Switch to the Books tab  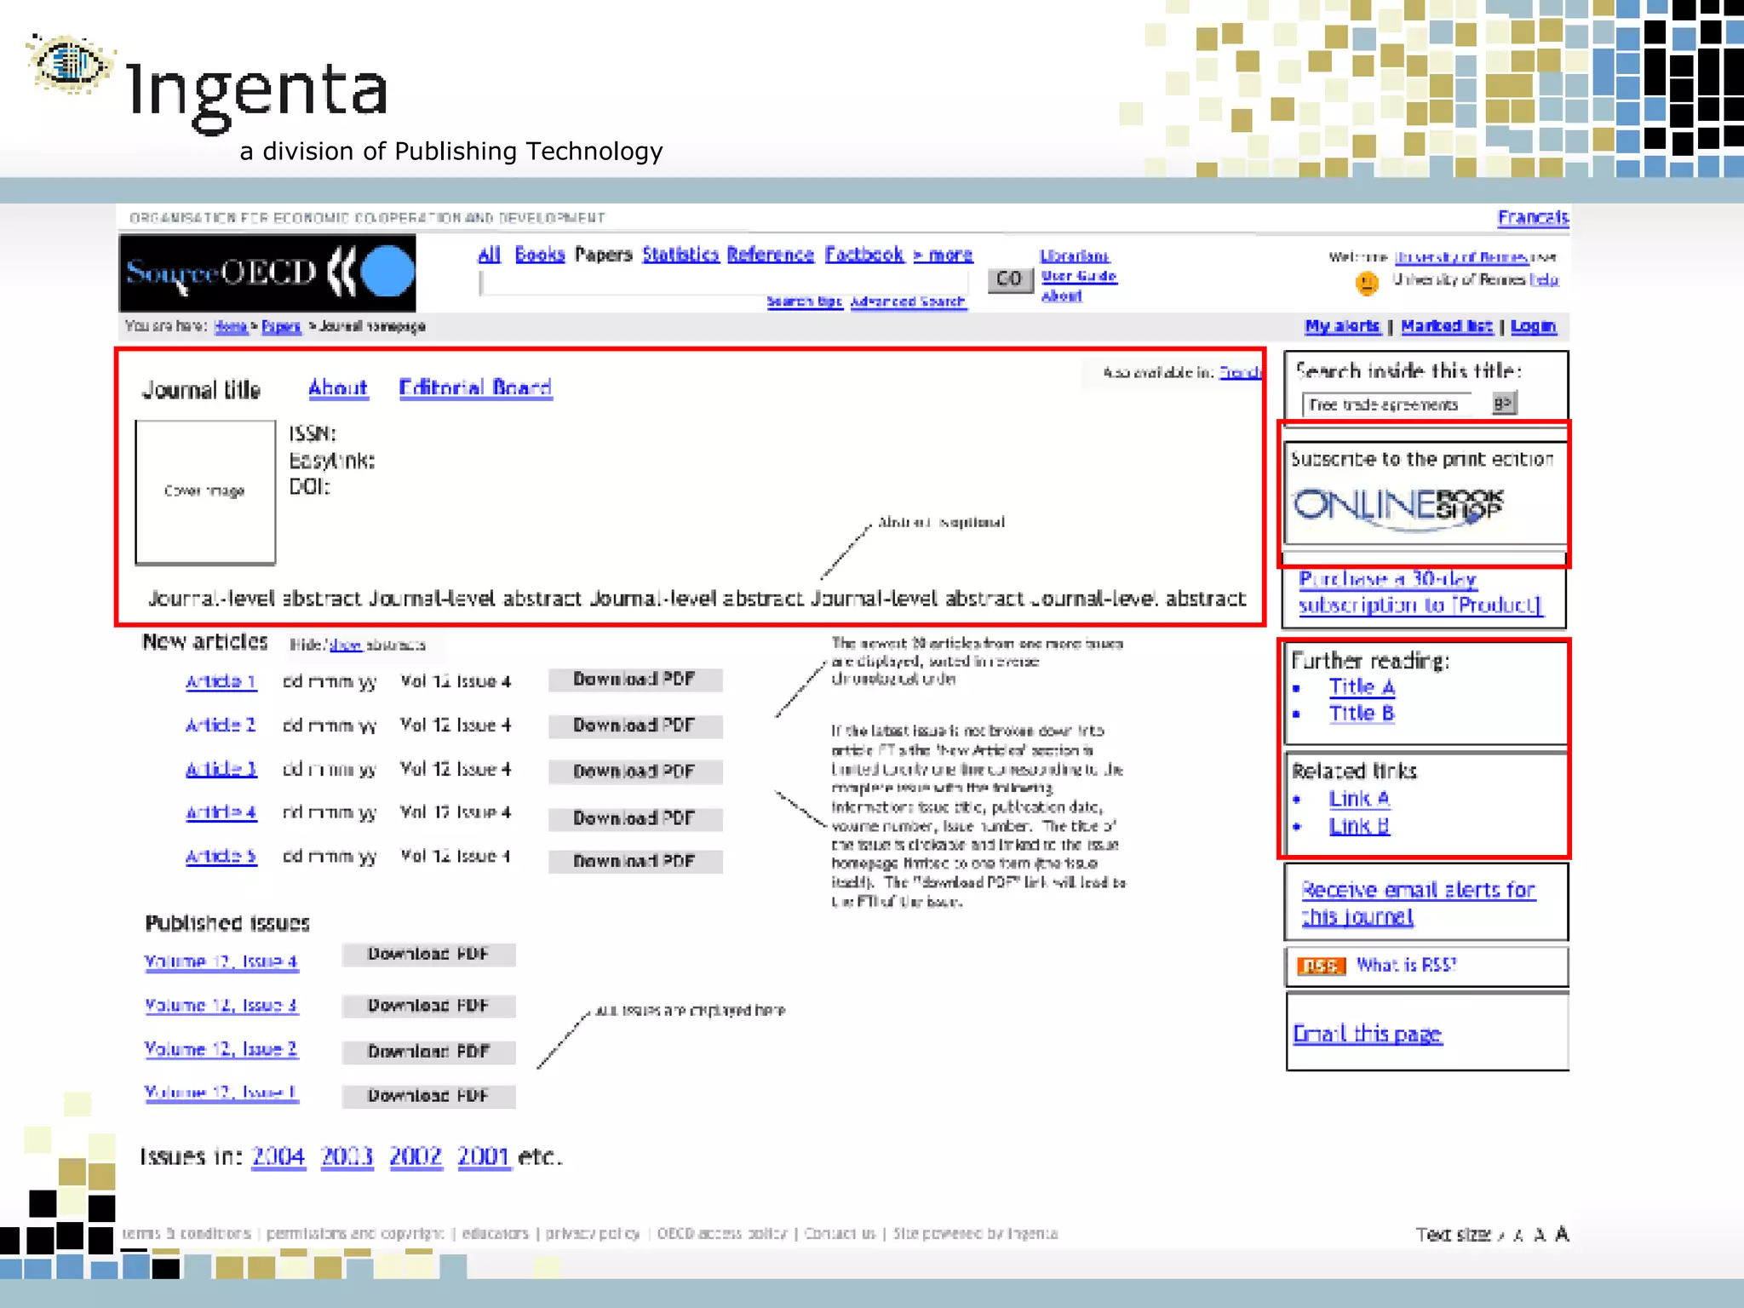(x=540, y=255)
